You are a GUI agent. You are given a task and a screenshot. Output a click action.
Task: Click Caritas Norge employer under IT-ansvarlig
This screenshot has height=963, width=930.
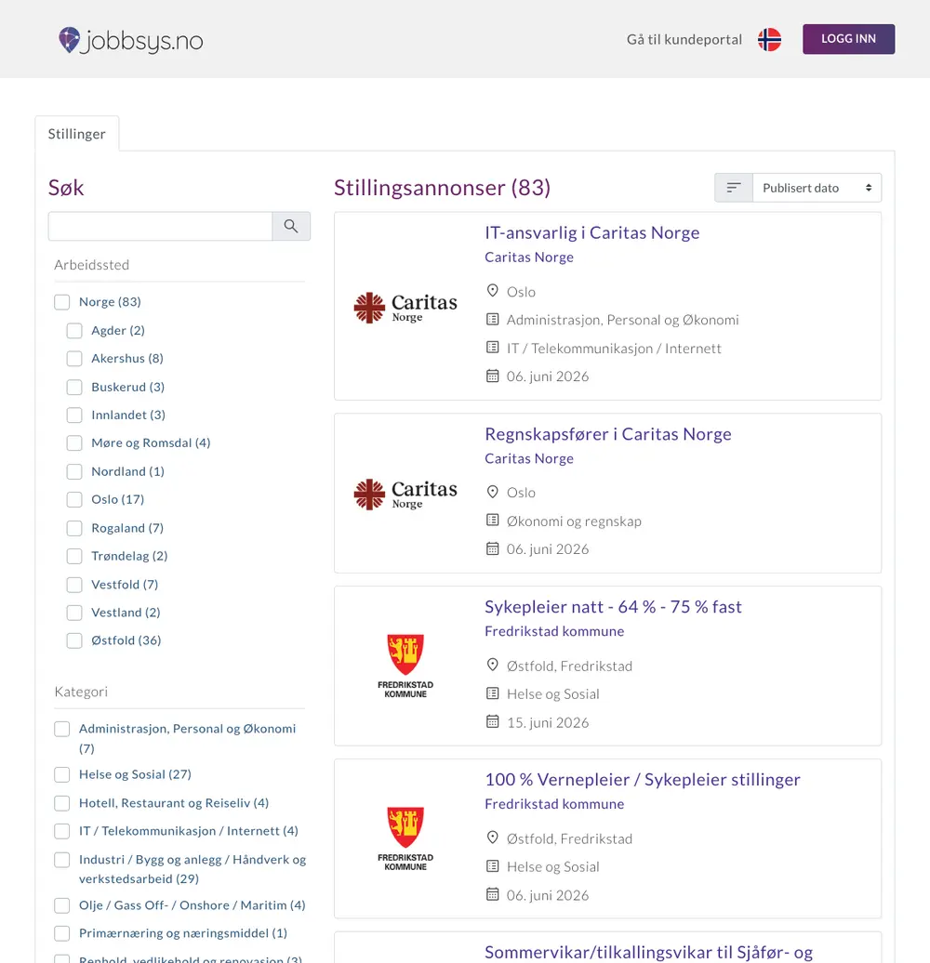(529, 257)
